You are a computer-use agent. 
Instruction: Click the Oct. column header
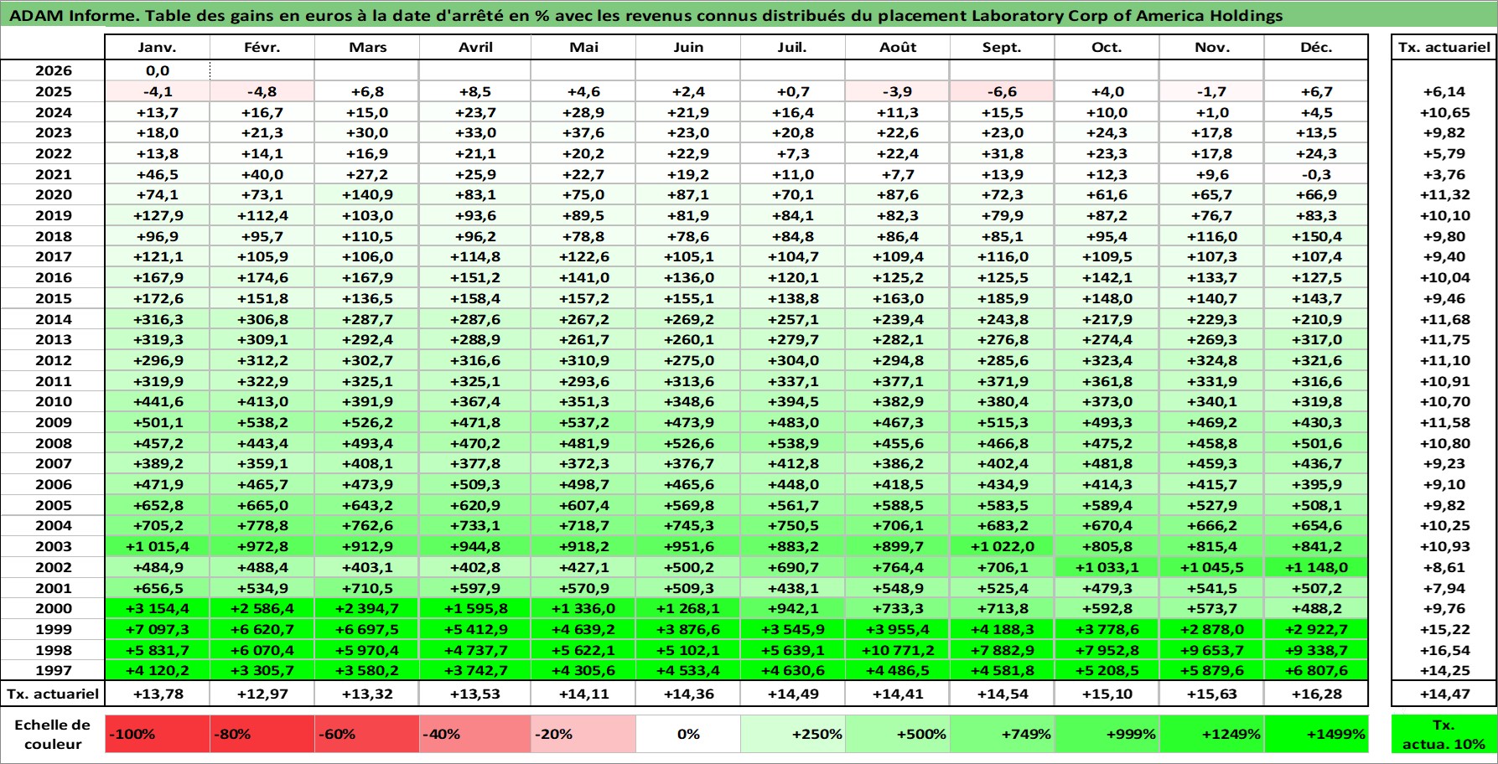pos(1107,47)
